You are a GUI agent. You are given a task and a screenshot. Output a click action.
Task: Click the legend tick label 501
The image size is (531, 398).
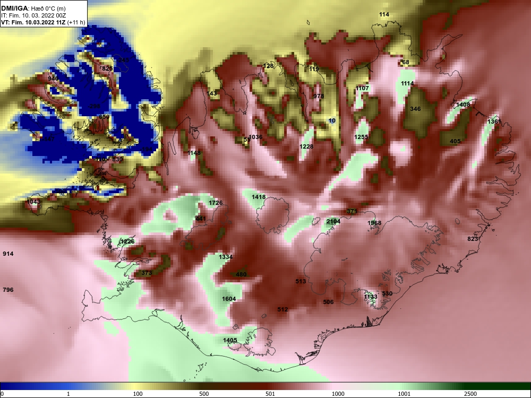(x=270, y=394)
